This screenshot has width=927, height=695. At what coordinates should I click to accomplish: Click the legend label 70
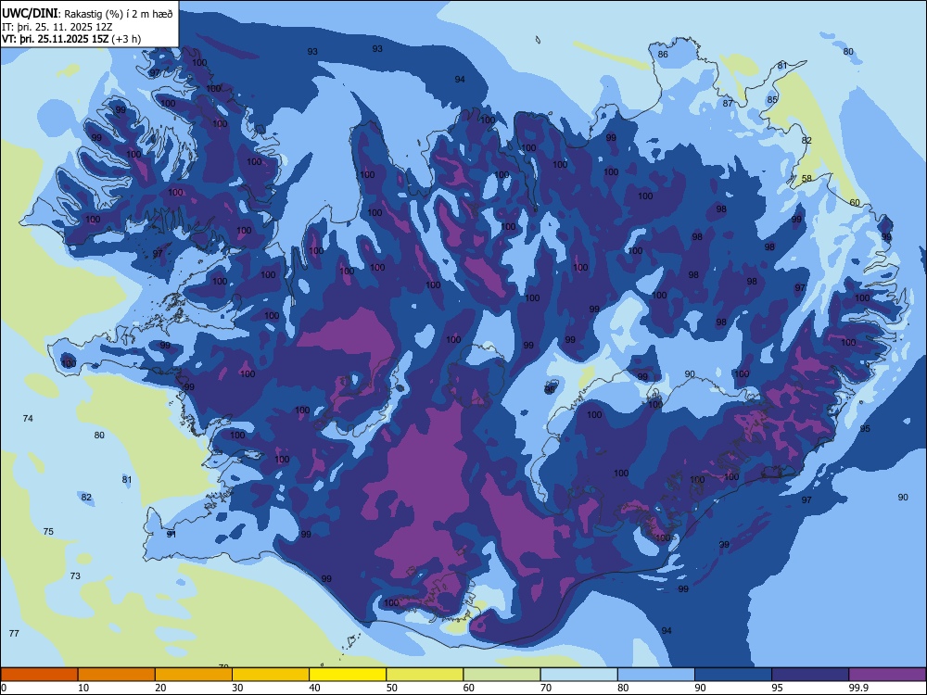pos(546,688)
